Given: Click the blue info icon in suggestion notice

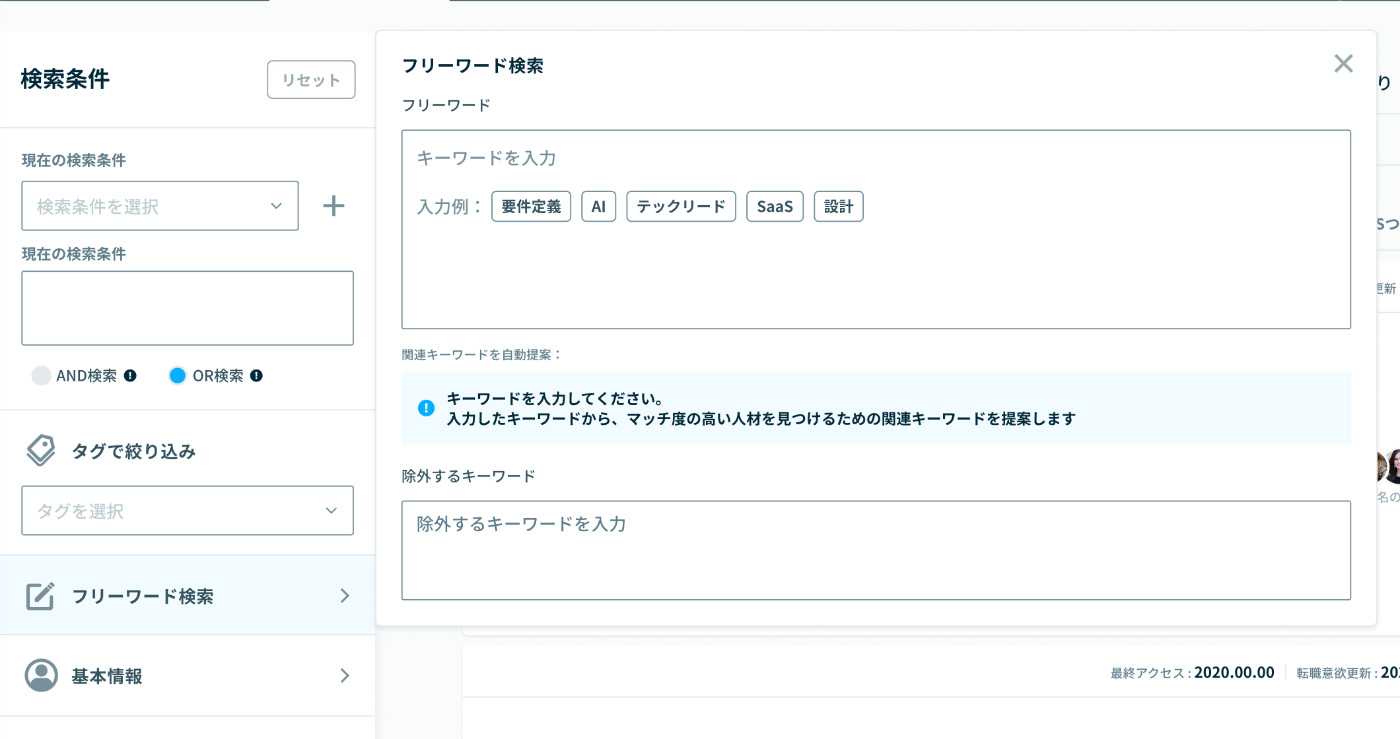Looking at the screenshot, I should click(x=426, y=407).
